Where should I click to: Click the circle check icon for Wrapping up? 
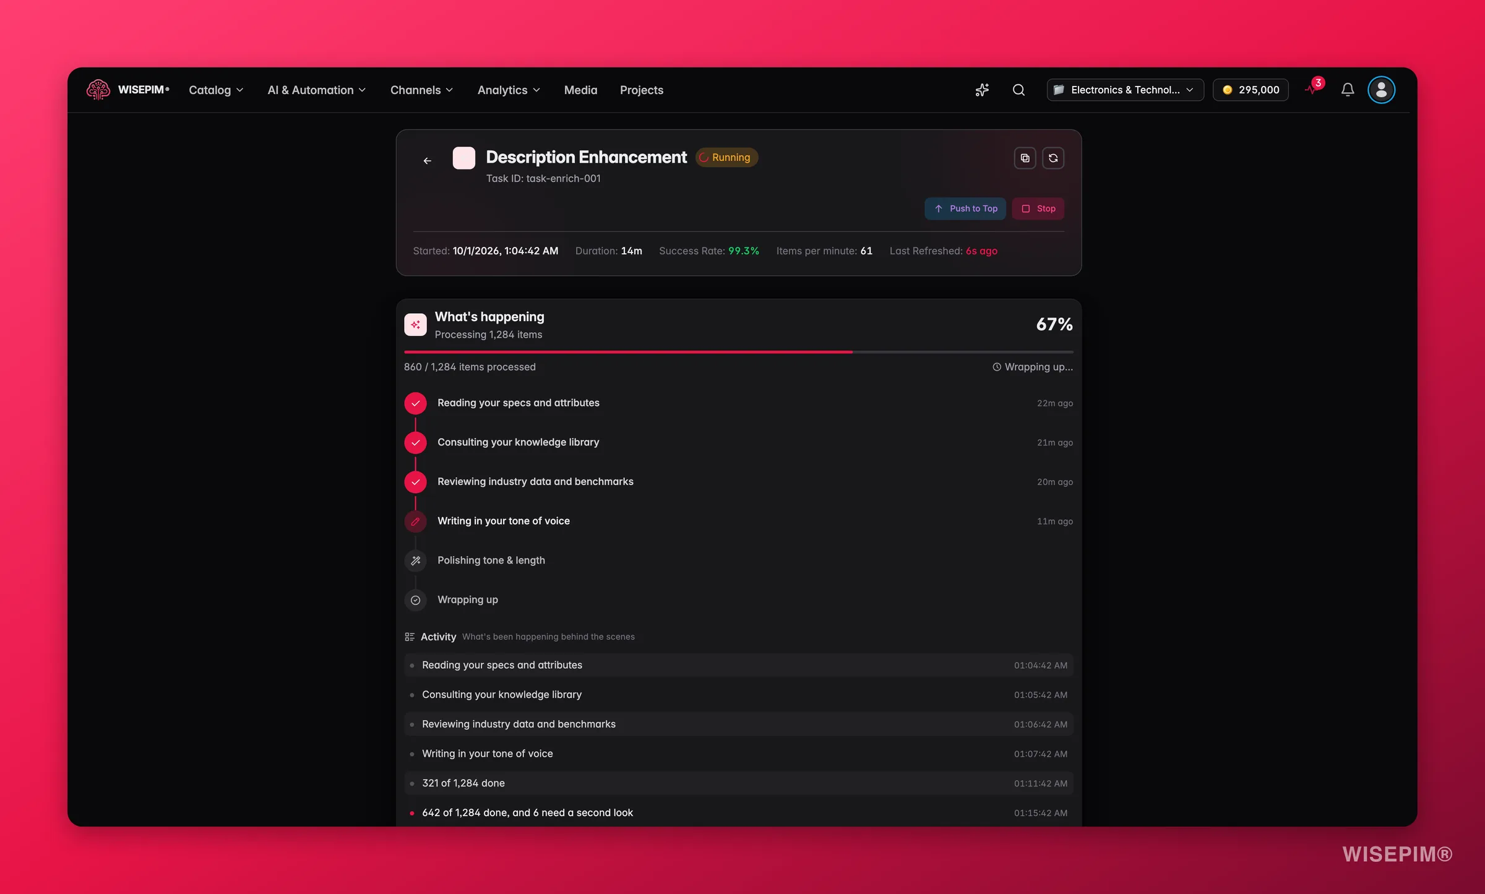tap(415, 600)
